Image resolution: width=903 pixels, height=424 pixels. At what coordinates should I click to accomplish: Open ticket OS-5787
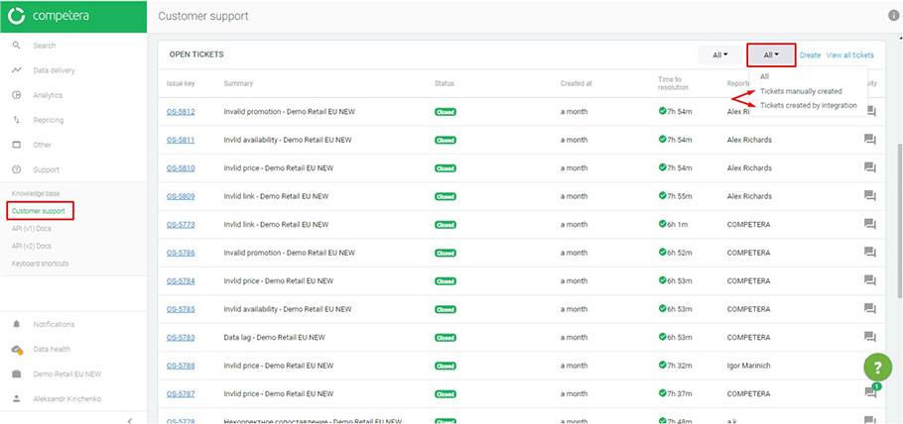pyautogui.click(x=181, y=394)
